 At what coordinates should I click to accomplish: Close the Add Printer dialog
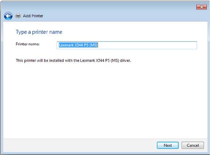201,7
